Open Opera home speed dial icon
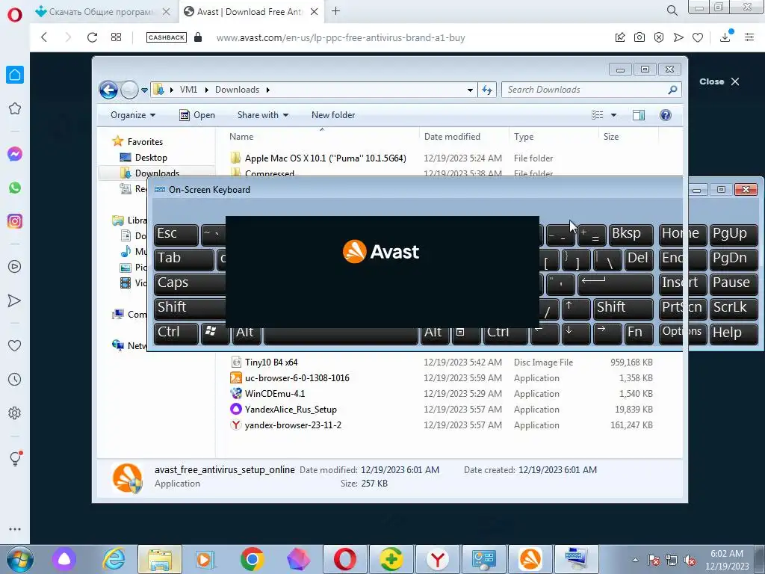 point(15,75)
